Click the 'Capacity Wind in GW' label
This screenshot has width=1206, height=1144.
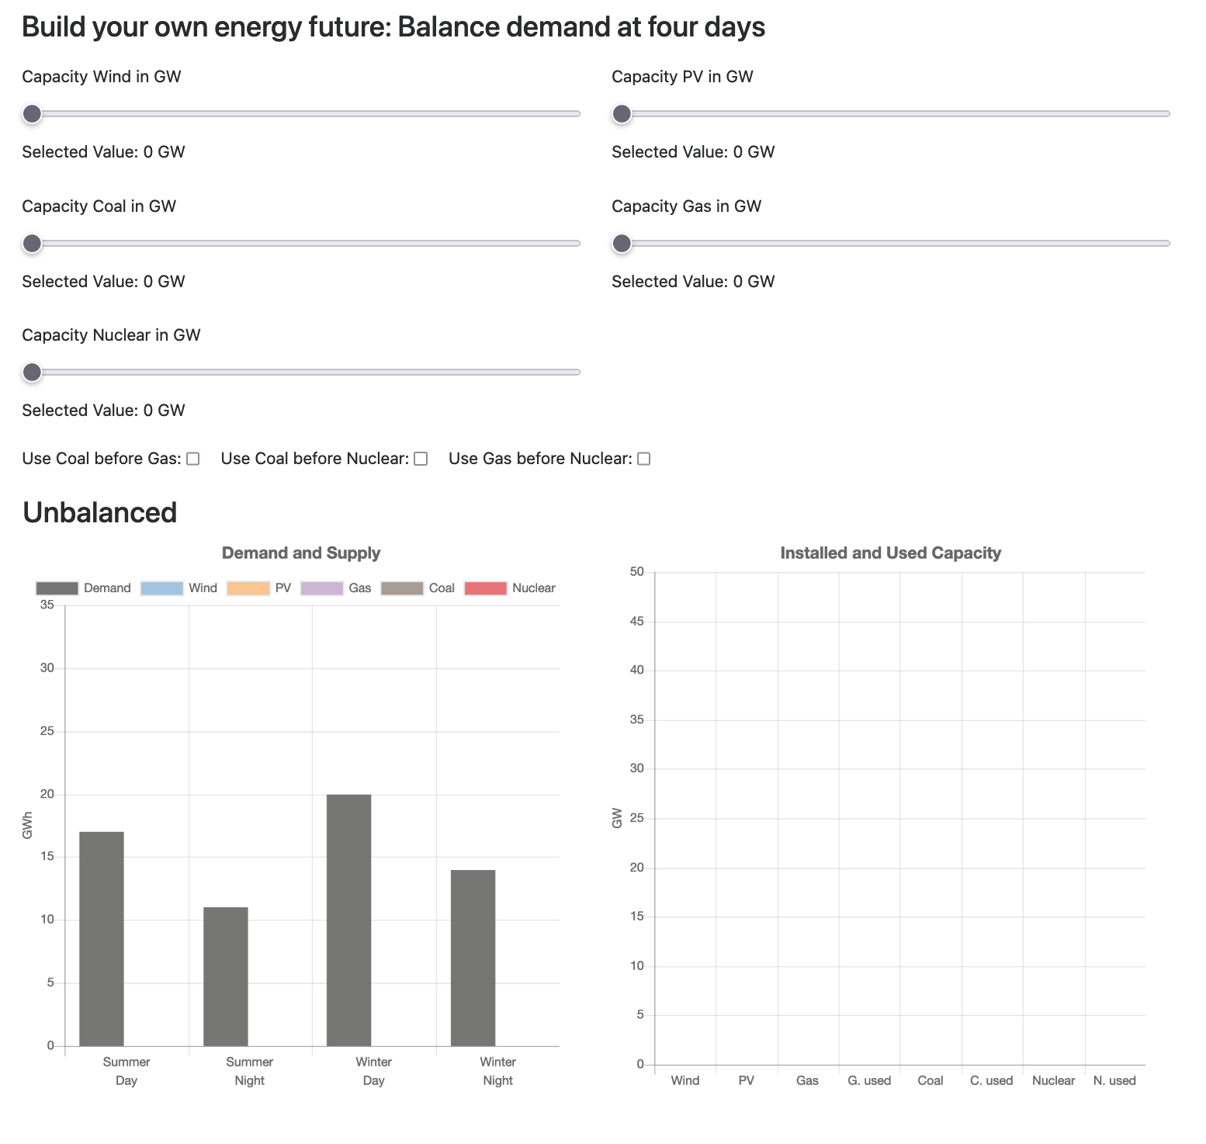pos(102,77)
